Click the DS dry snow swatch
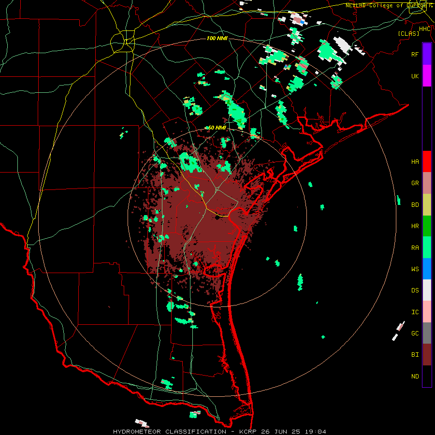The width and height of the screenshot is (435, 435). (427, 290)
